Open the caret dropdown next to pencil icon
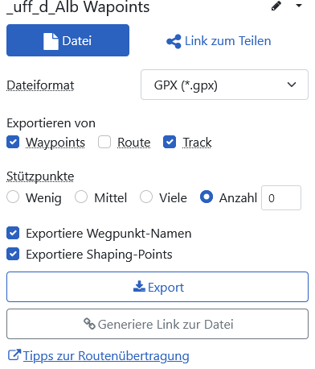The width and height of the screenshot is (315, 369). tap(299, 6)
